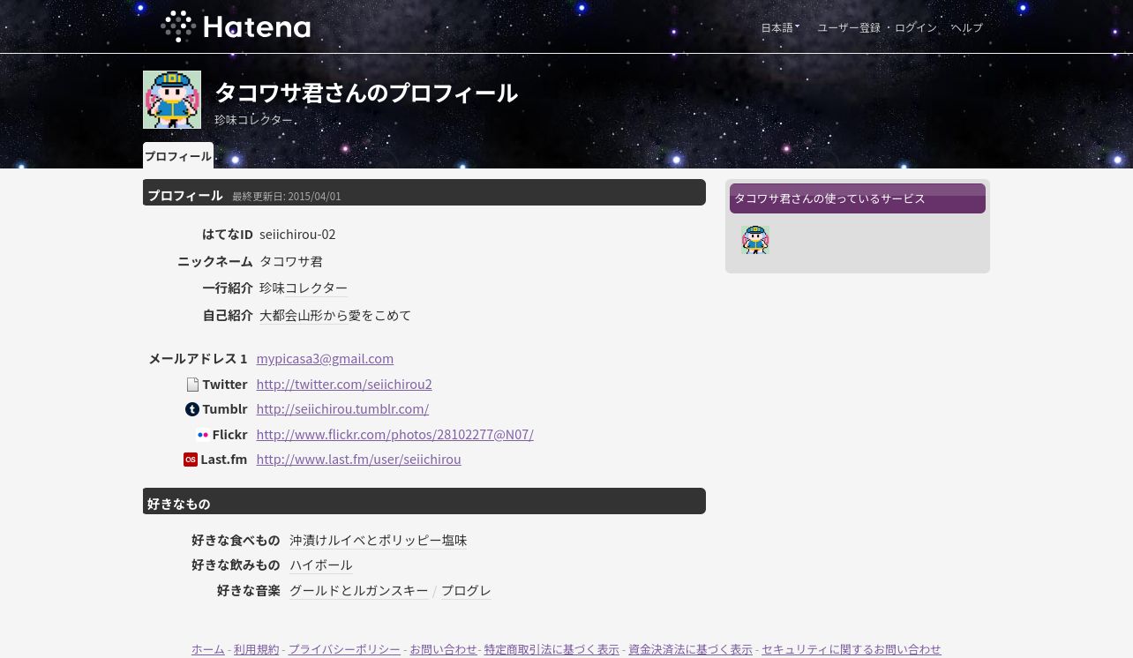
Task: Click the Tumblr icon
Action: pyautogui.click(x=192, y=409)
